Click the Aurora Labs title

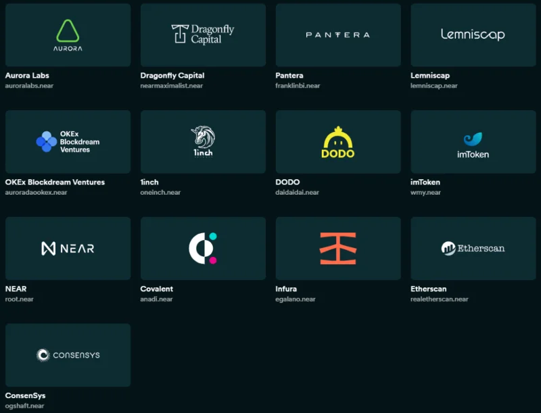coord(27,76)
